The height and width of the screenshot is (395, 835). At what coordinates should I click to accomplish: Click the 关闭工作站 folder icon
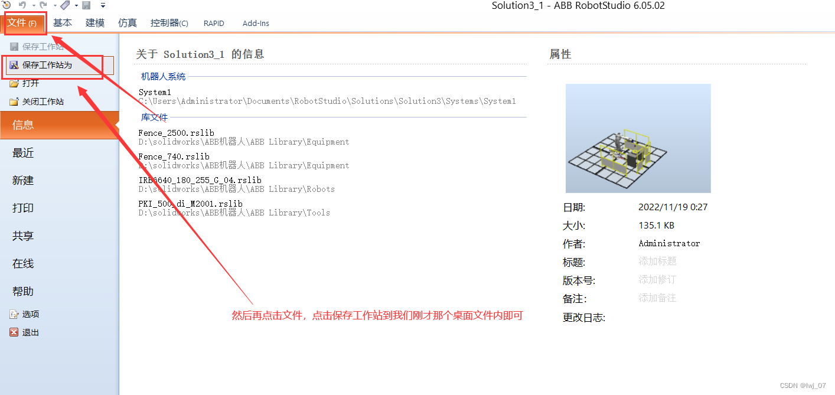[x=14, y=102]
